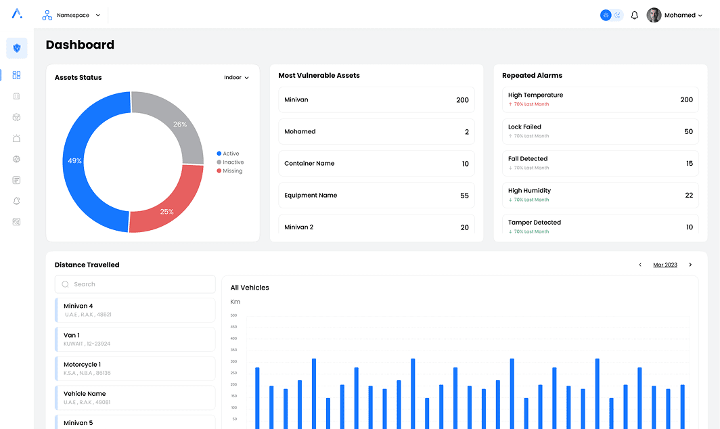
Task: Open the chip devices icon in sidebar
Action: [17, 159]
